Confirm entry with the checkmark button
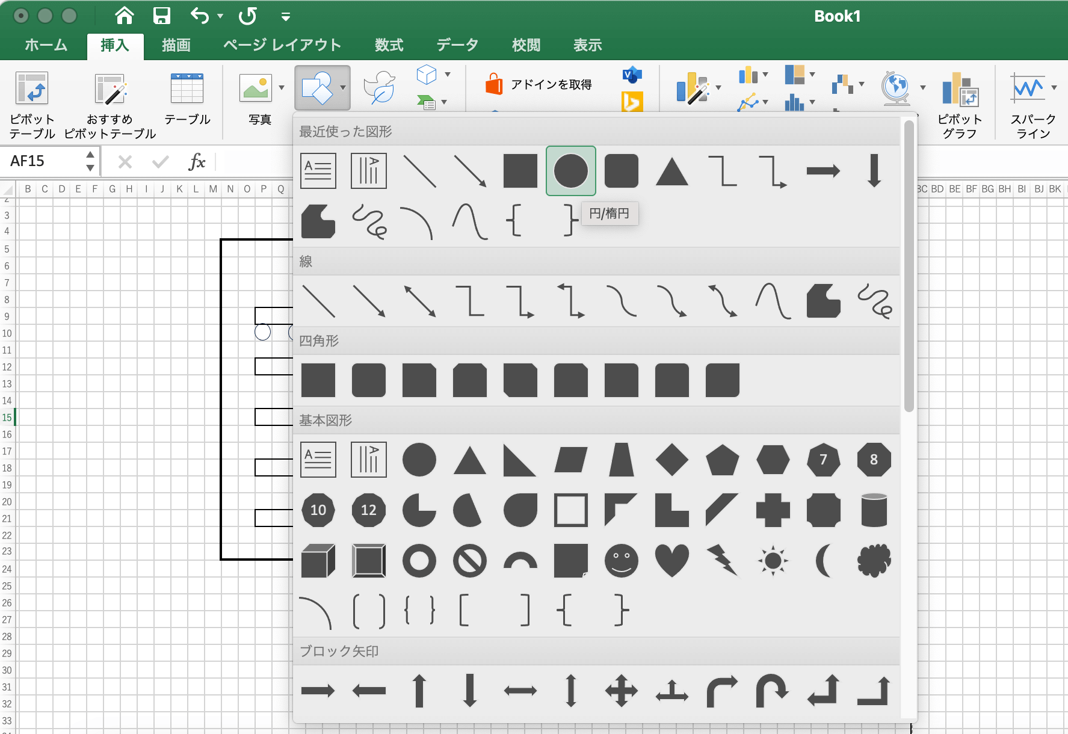Screen dimensions: 1068x734 tap(161, 161)
